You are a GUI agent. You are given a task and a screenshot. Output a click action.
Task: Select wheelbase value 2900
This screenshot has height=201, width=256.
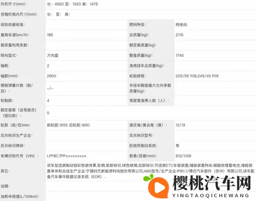tap(52, 76)
